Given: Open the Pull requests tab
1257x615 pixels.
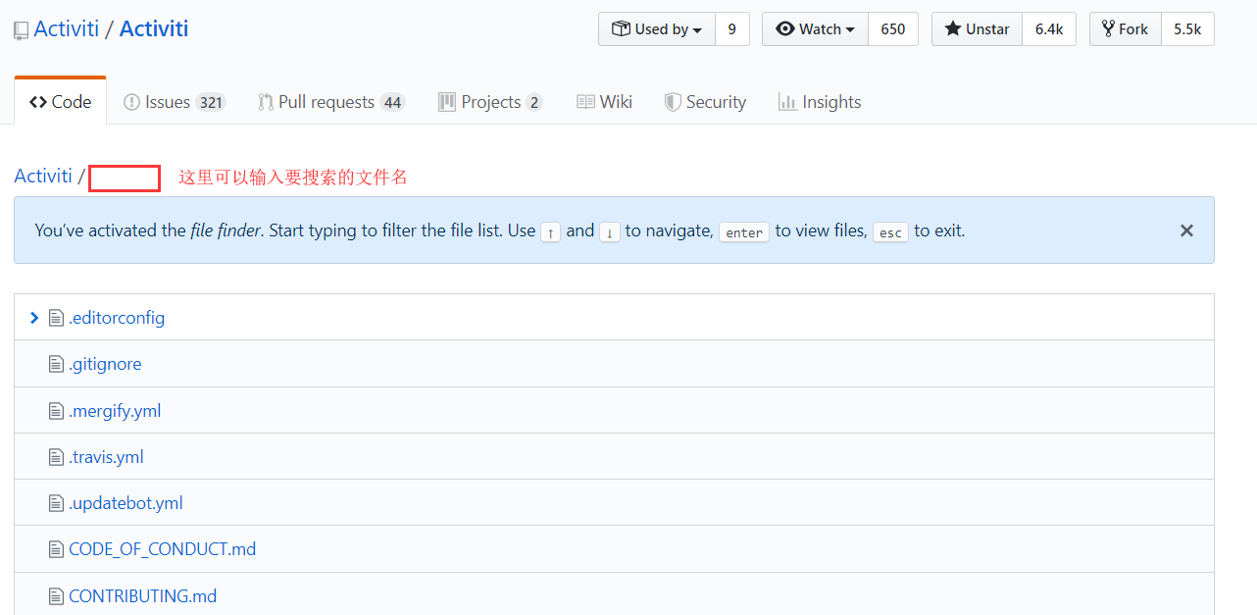Looking at the screenshot, I should click(331, 102).
